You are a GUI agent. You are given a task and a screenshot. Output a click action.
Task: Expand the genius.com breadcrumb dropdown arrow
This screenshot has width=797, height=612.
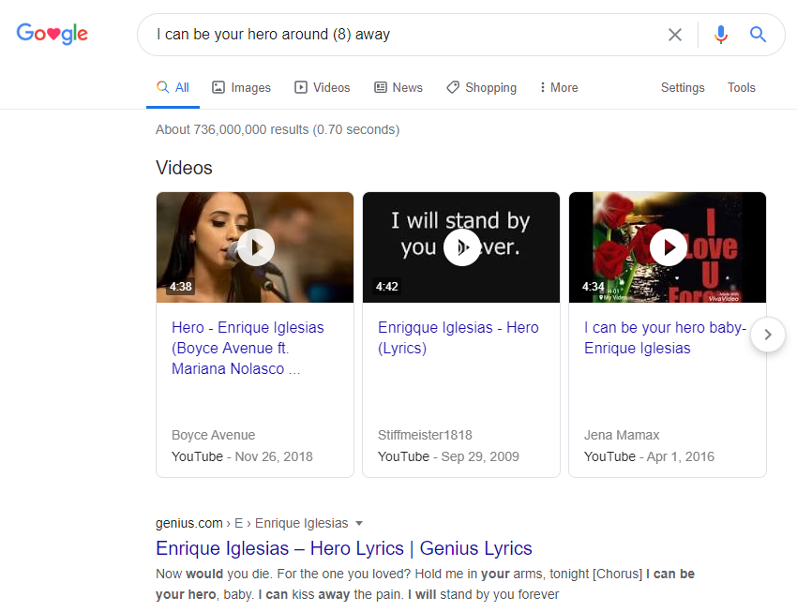click(x=360, y=523)
